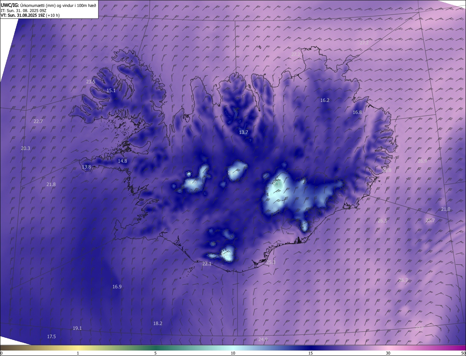
Task: Click the 25.7 value label
Action: tap(430, 221)
